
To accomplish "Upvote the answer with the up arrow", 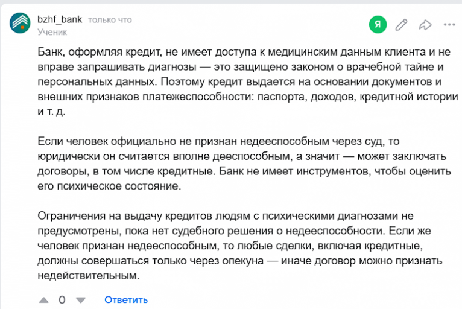I will point(43,299).
